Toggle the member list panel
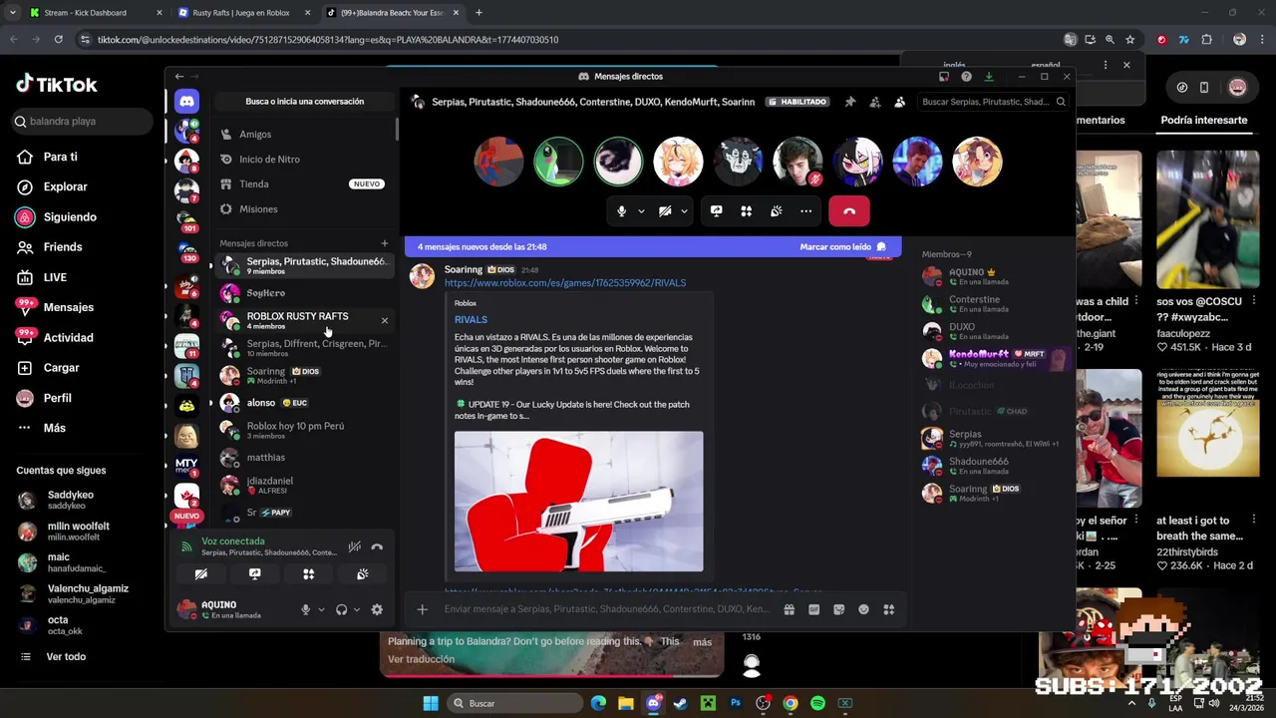This screenshot has width=1276, height=718. pyautogui.click(x=899, y=102)
